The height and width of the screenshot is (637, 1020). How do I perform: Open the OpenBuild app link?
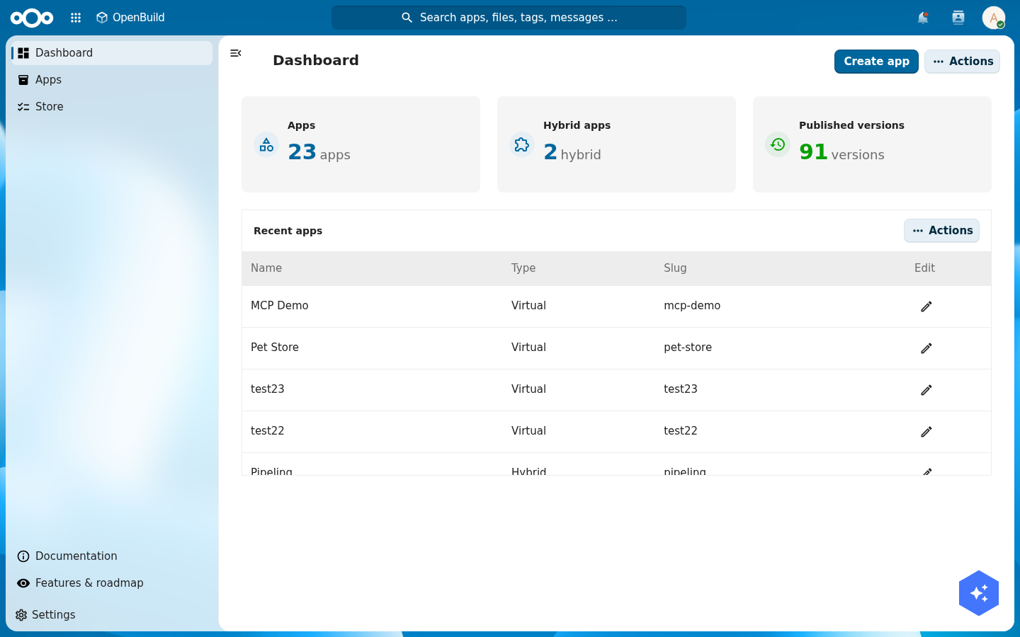(130, 18)
